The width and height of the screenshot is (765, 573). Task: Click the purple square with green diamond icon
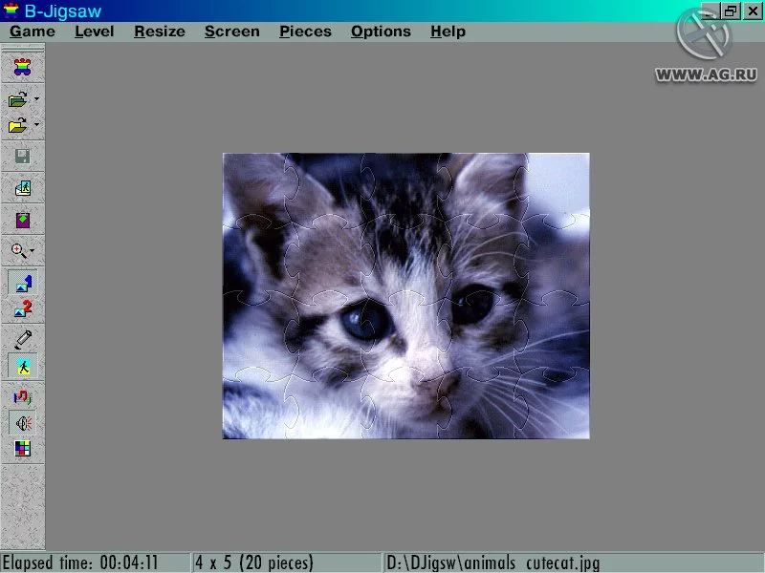tap(22, 221)
